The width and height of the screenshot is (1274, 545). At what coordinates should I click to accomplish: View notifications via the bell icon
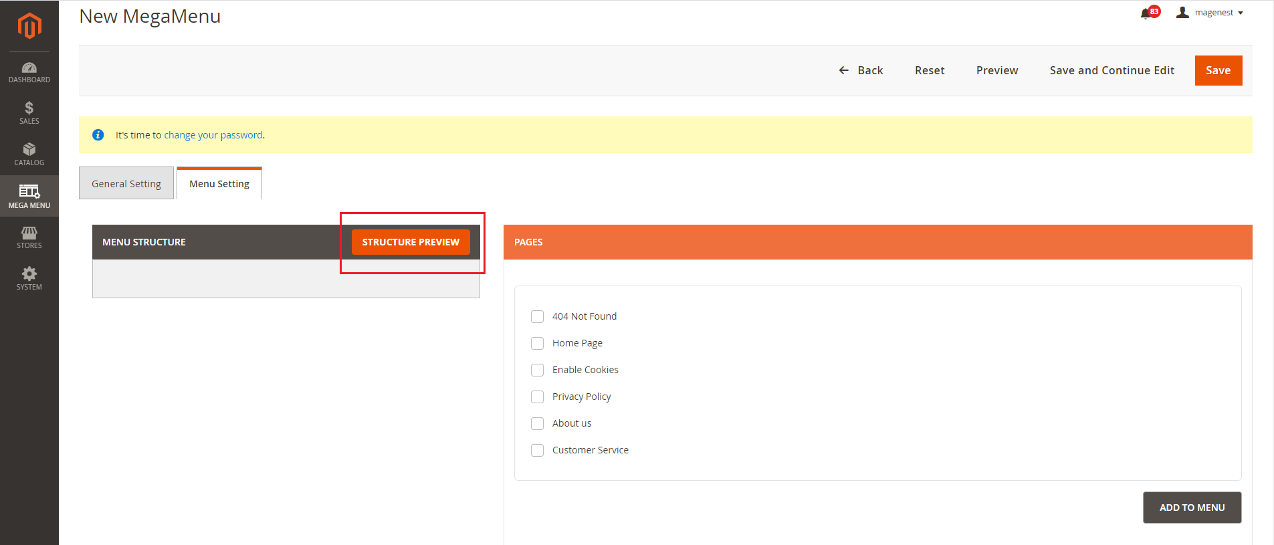click(1146, 13)
